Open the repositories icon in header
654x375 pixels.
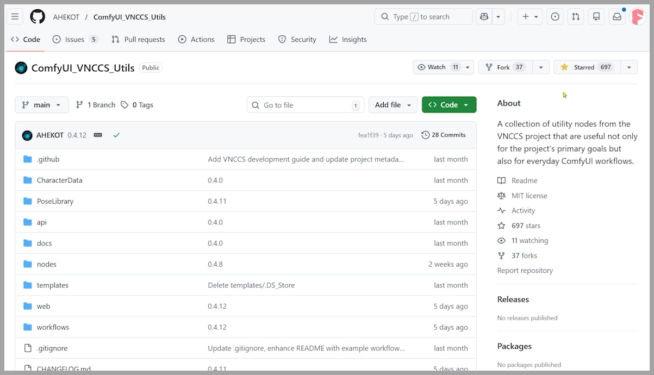click(x=596, y=17)
